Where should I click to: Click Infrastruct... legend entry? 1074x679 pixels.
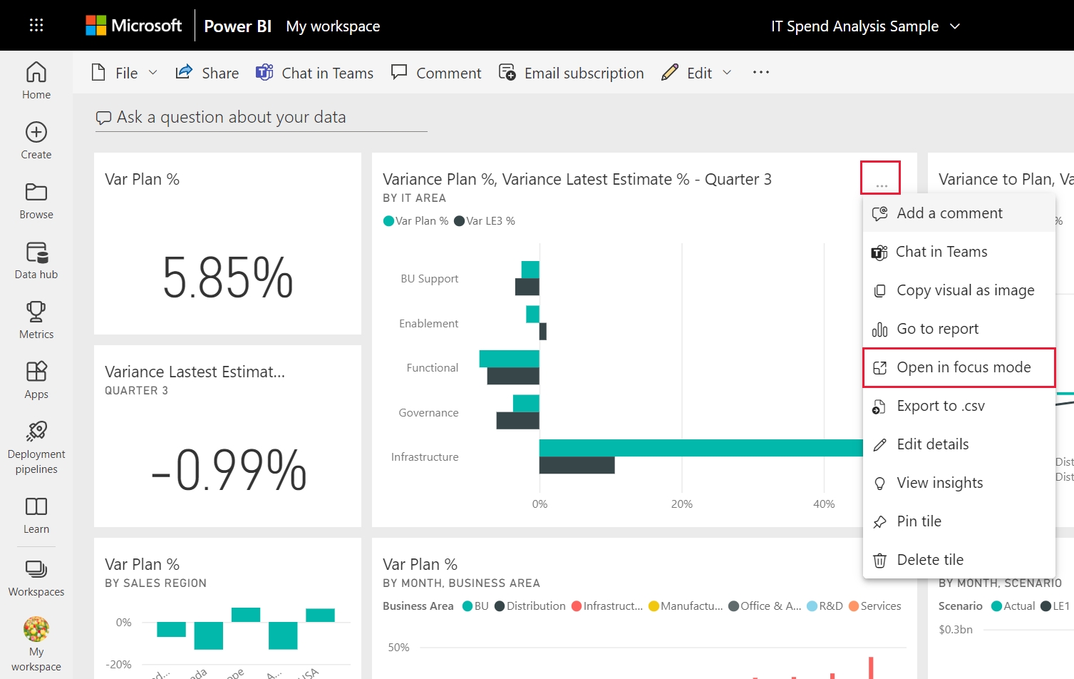(x=607, y=606)
